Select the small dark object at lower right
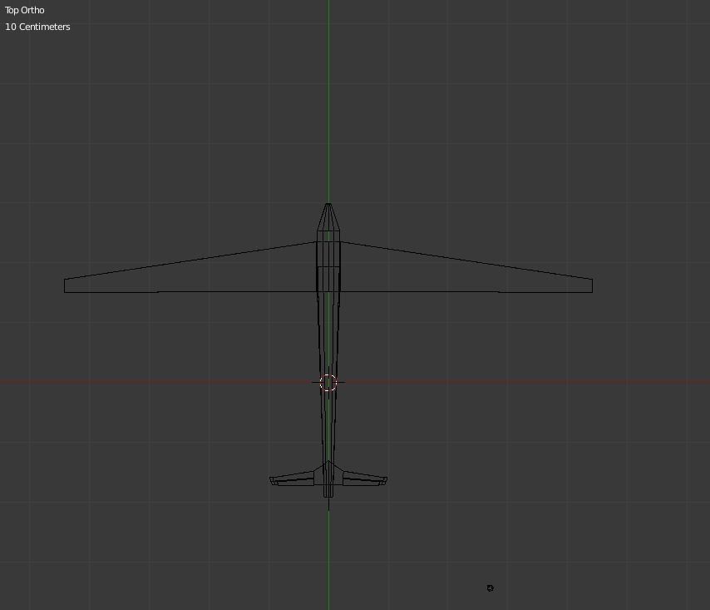The height and width of the screenshot is (610, 710). (490, 588)
